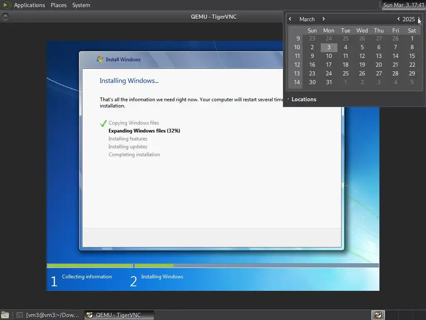Click the Installing features step
The height and width of the screenshot is (320, 426).
128,139
